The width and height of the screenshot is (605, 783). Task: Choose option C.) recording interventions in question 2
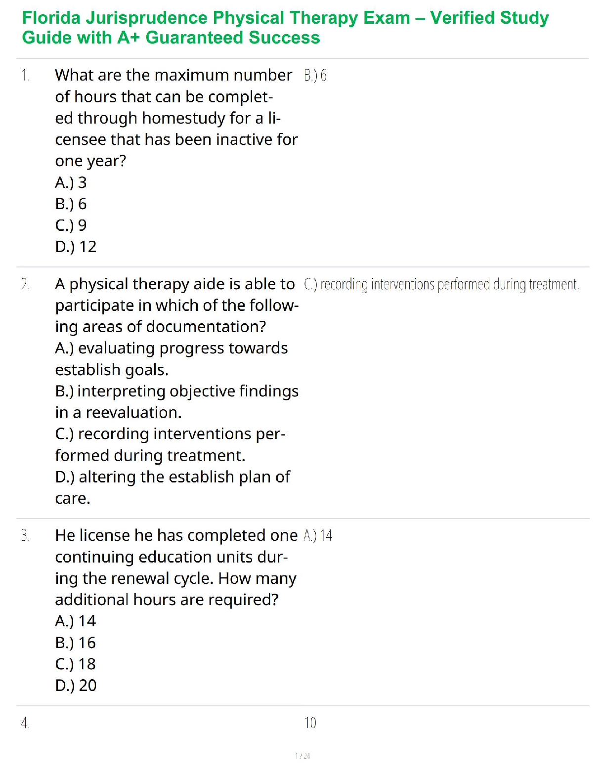pyautogui.click(x=170, y=444)
